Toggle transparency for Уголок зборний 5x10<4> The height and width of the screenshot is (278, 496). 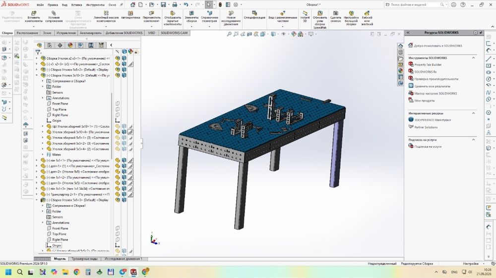click(130, 132)
